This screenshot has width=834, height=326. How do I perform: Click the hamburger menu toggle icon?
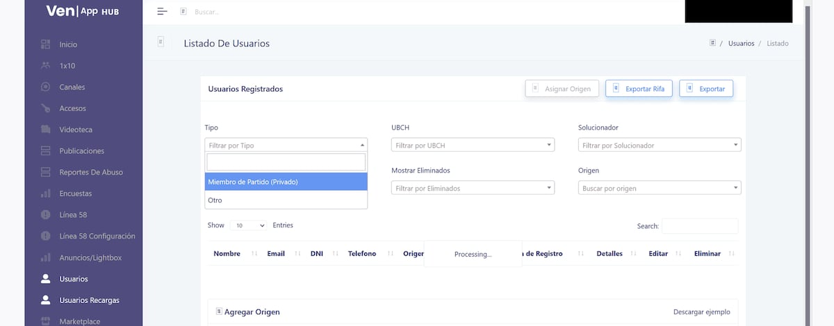pos(162,11)
